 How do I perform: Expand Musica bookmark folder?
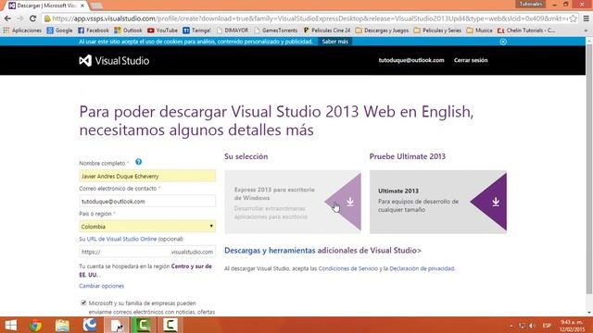[x=479, y=31]
